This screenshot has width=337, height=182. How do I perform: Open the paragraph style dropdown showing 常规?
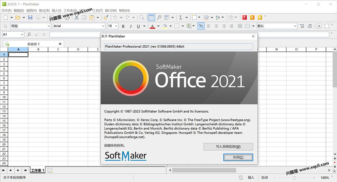30,26
